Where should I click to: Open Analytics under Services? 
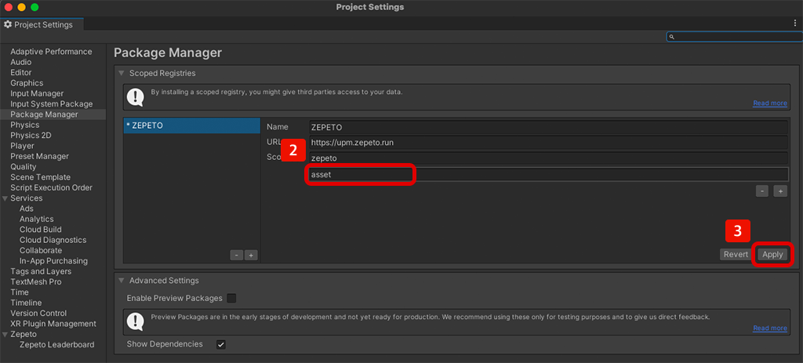coord(36,219)
